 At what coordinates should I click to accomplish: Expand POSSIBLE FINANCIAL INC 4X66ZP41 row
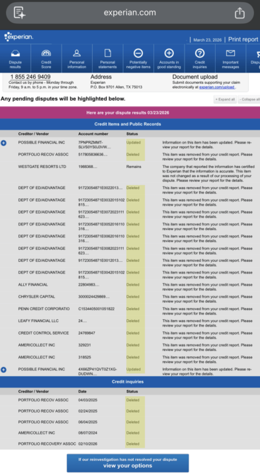pos(3,370)
